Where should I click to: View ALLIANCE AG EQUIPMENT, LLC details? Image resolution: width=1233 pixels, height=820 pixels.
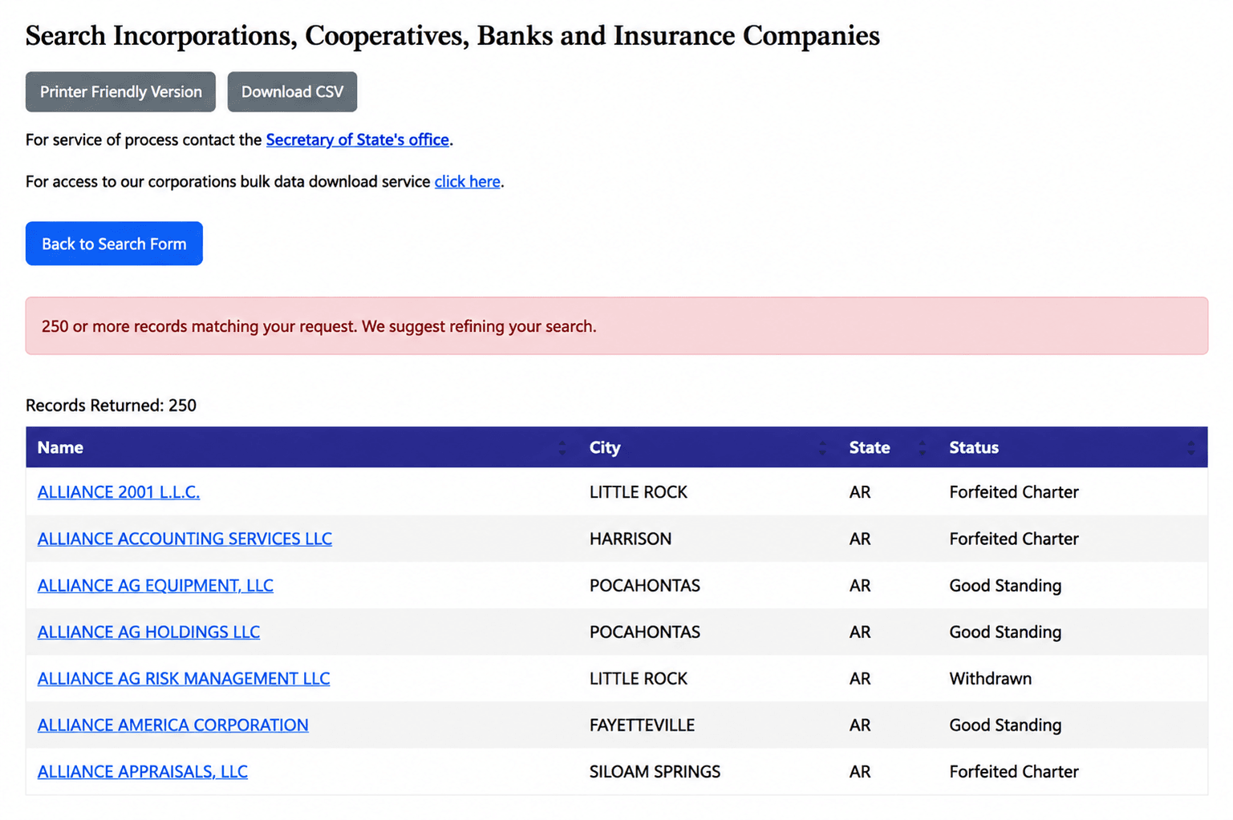point(156,585)
